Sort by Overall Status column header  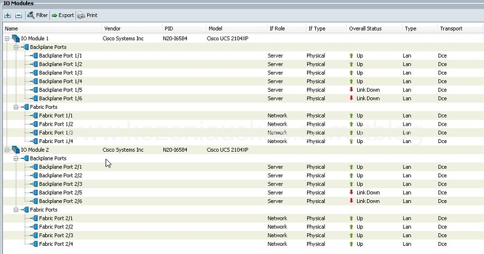365,28
